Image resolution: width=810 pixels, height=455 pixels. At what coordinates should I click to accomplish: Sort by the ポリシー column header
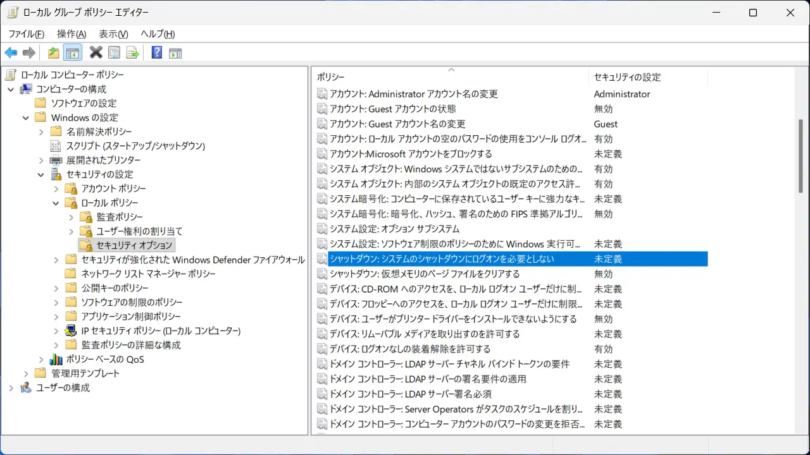(x=451, y=77)
